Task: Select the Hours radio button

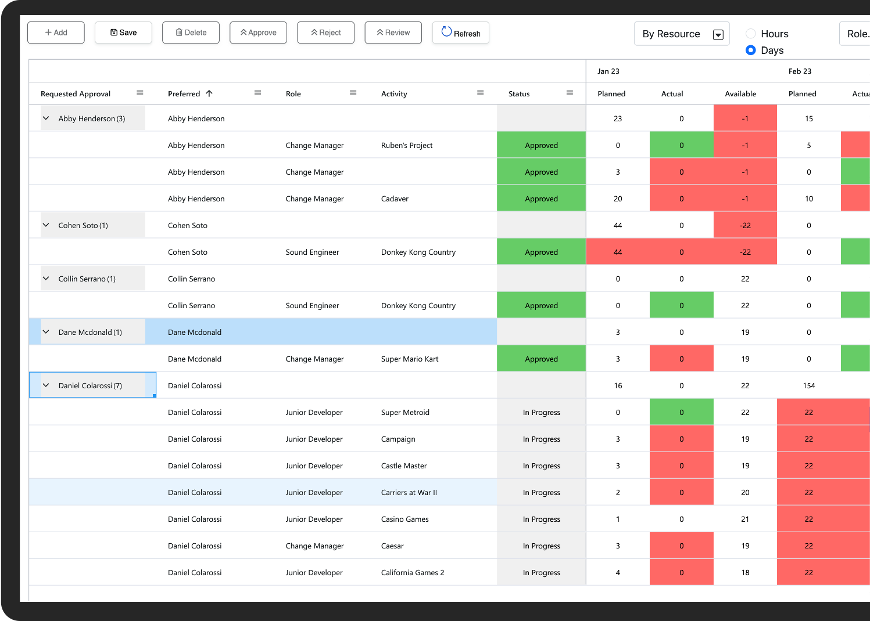Action: click(x=750, y=34)
